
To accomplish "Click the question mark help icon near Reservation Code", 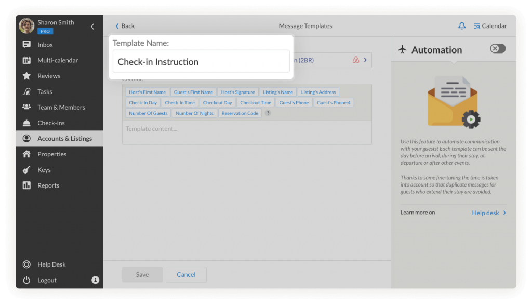I will 268,113.
